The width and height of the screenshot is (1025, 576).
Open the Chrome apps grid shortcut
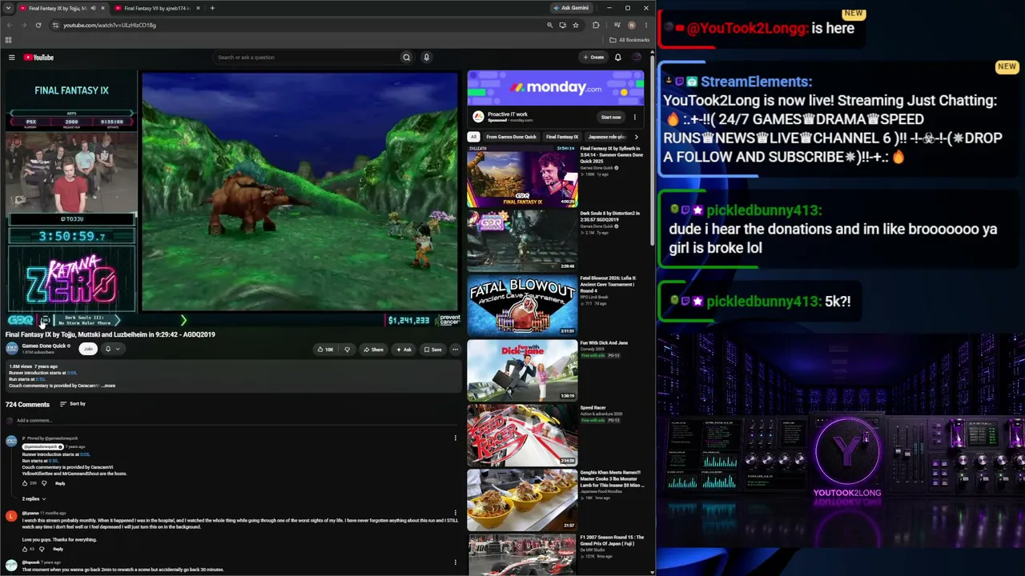coord(8,40)
